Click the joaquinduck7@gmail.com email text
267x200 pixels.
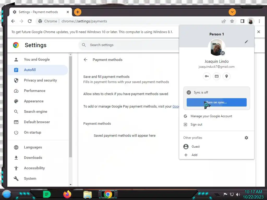tap(216, 67)
